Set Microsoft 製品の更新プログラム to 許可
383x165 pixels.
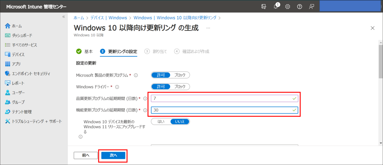tap(161, 75)
